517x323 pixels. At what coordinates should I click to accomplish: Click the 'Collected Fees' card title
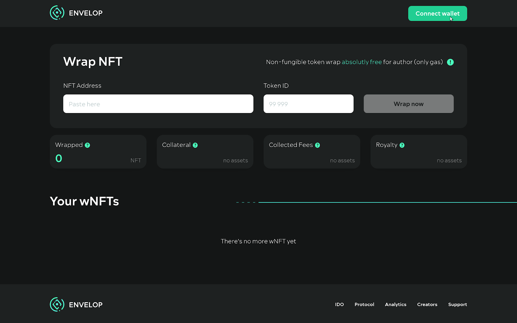pyautogui.click(x=291, y=145)
